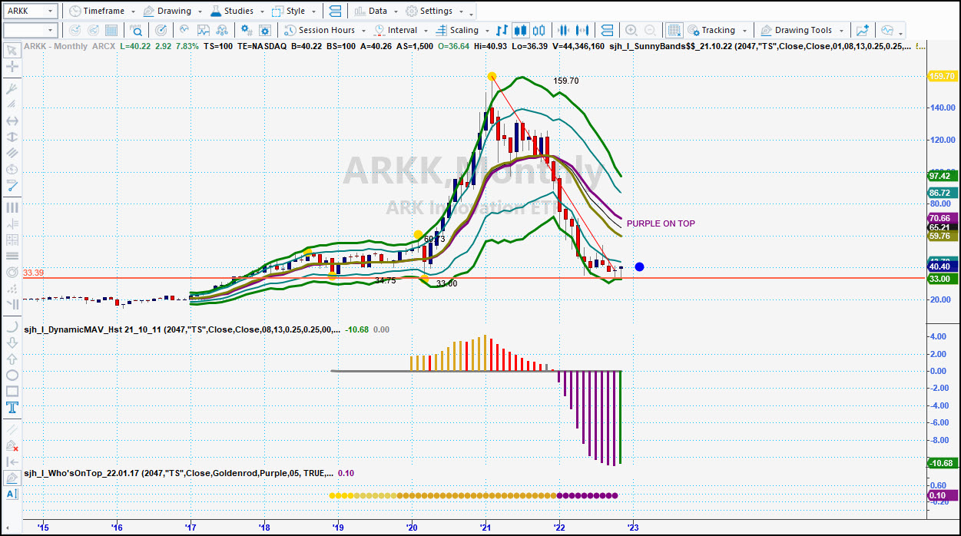Click the green -10.68 histogram axis label
Screen dimensions: 961x536
click(942, 463)
